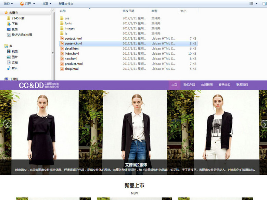This screenshot has width=267, height=200.
Task: Click the detail.html file icon
Action: pyautogui.click(x=62, y=49)
